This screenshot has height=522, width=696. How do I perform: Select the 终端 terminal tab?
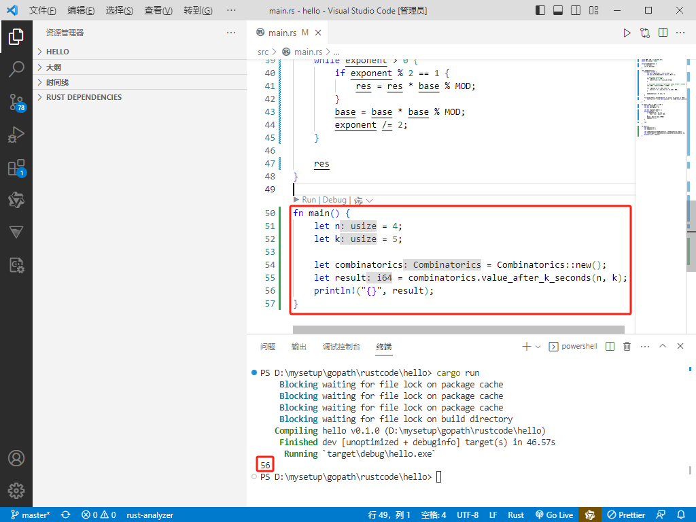pos(384,347)
